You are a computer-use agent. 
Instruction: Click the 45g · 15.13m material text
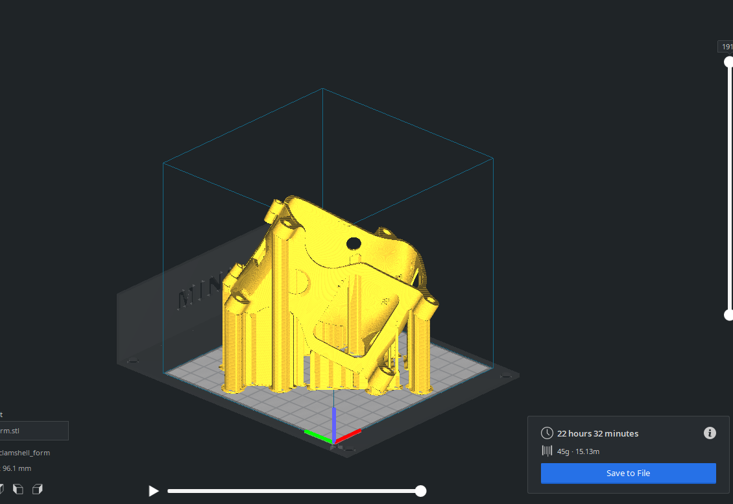[578, 451]
